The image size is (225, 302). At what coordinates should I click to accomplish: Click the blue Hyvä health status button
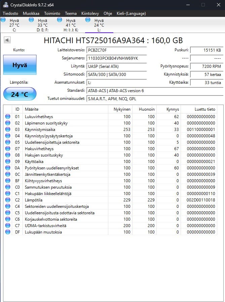(x=20, y=65)
